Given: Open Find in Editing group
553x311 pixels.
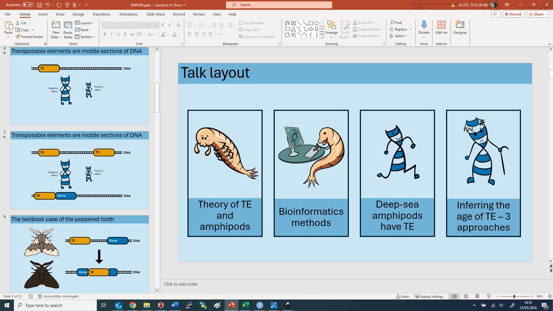Looking at the screenshot, I should click(x=396, y=23).
